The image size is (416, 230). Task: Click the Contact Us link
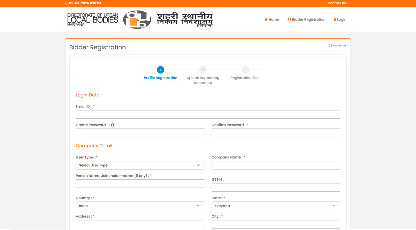tap(339, 3)
